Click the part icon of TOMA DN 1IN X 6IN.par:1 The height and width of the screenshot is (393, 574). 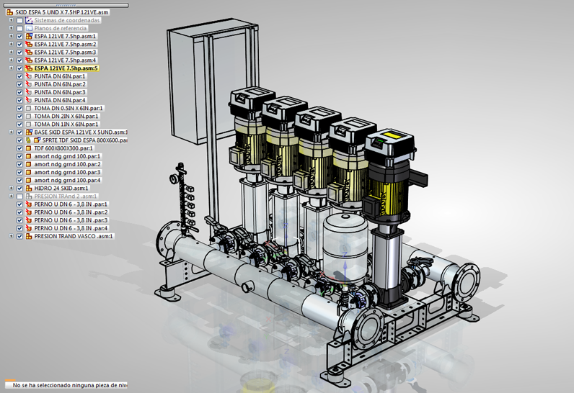tap(29, 125)
